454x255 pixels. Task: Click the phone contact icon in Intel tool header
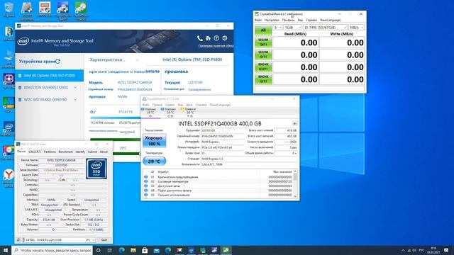click(200, 38)
